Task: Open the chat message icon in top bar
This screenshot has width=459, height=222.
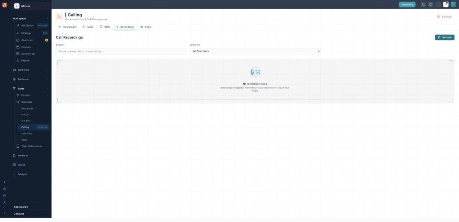Action: pos(431,4)
